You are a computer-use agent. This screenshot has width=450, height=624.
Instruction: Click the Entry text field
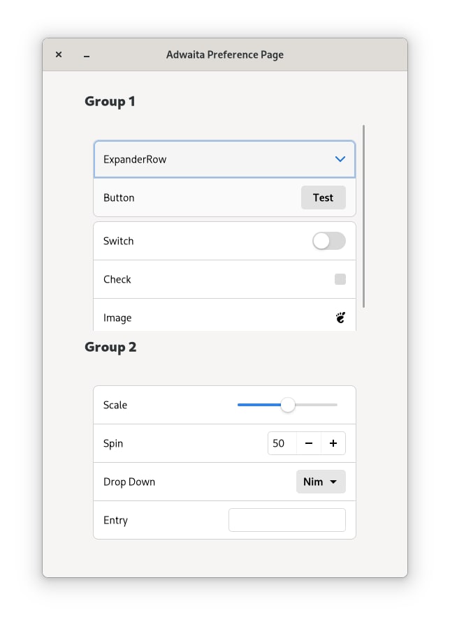[286, 520]
